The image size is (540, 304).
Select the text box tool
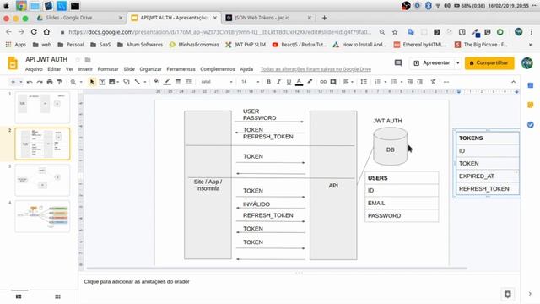point(102,82)
